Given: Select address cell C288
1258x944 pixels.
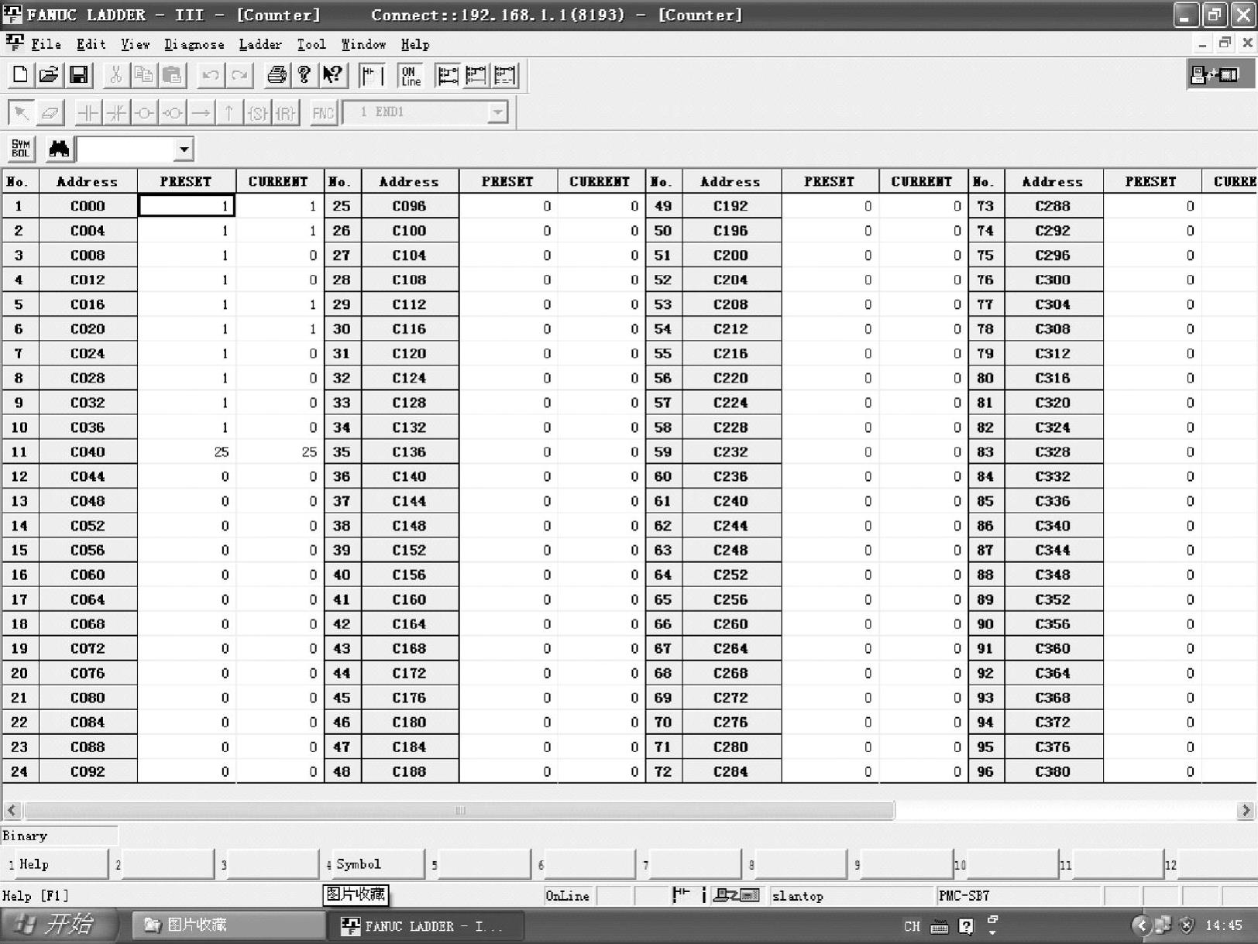Looking at the screenshot, I should click(x=1053, y=206).
